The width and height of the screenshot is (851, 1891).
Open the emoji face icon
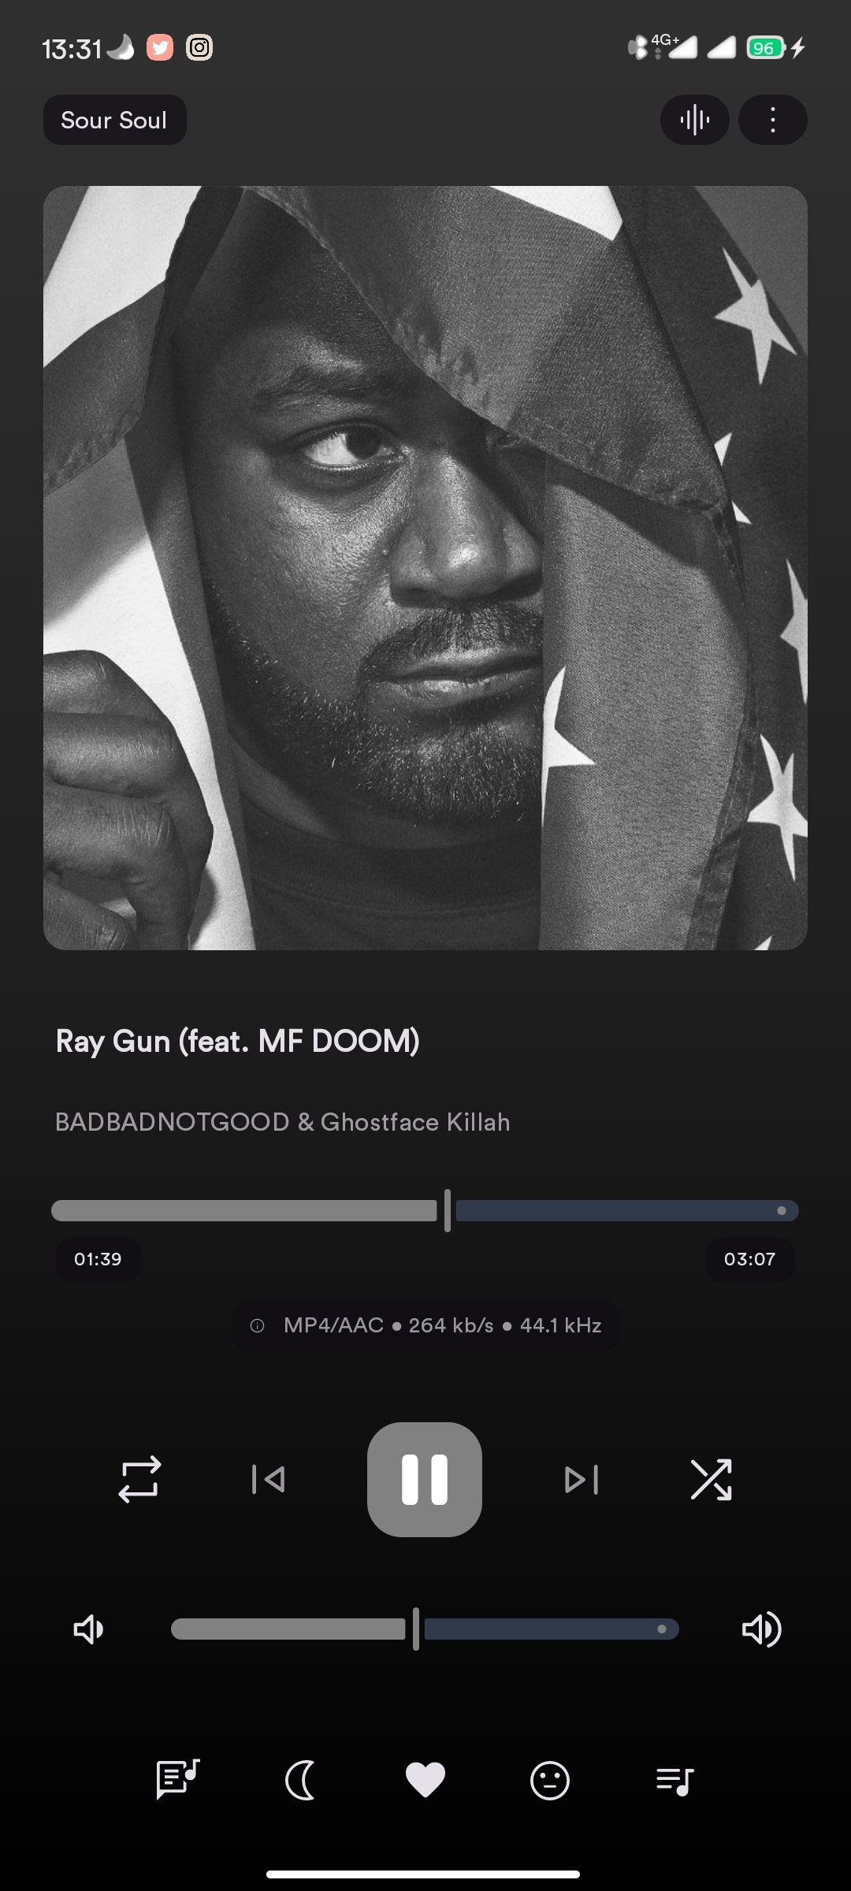tap(550, 1779)
